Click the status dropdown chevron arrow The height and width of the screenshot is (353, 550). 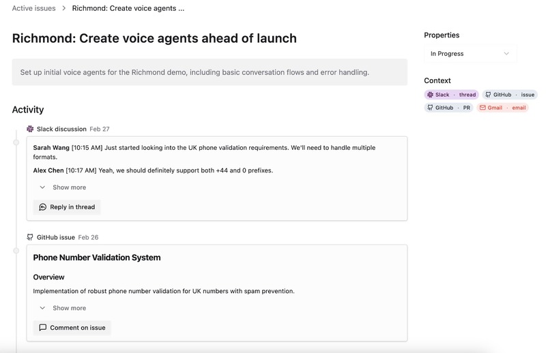pyautogui.click(x=506, y=54)
